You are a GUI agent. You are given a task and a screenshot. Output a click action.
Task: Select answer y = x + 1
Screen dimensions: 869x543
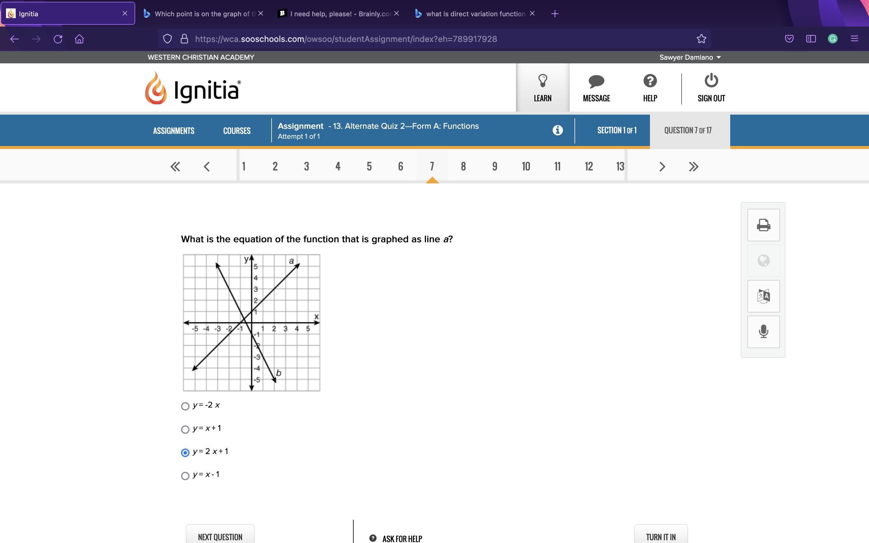[x=185, y=430]
